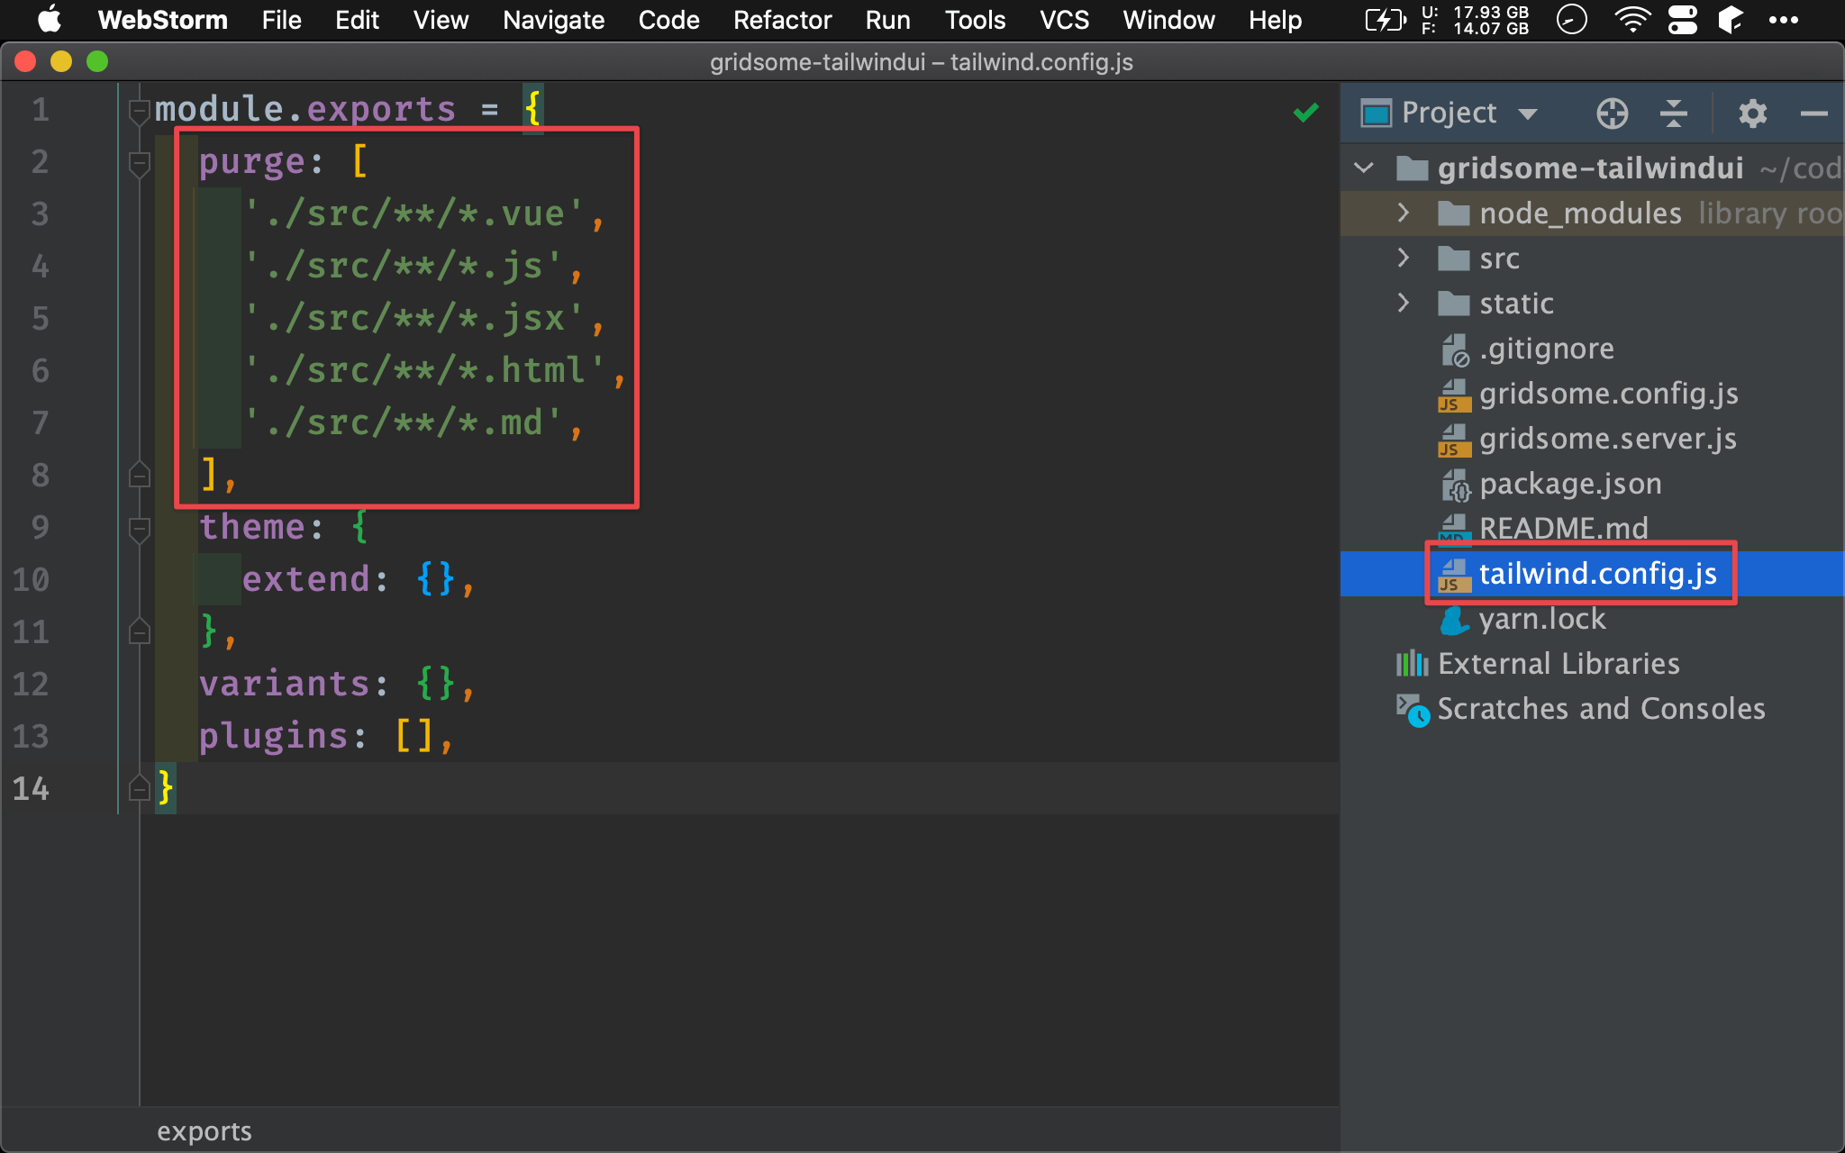This screenshot has width=1845, height=1153.
Task: Collapse the purge array fold on line 2
Action: point(139,164)
